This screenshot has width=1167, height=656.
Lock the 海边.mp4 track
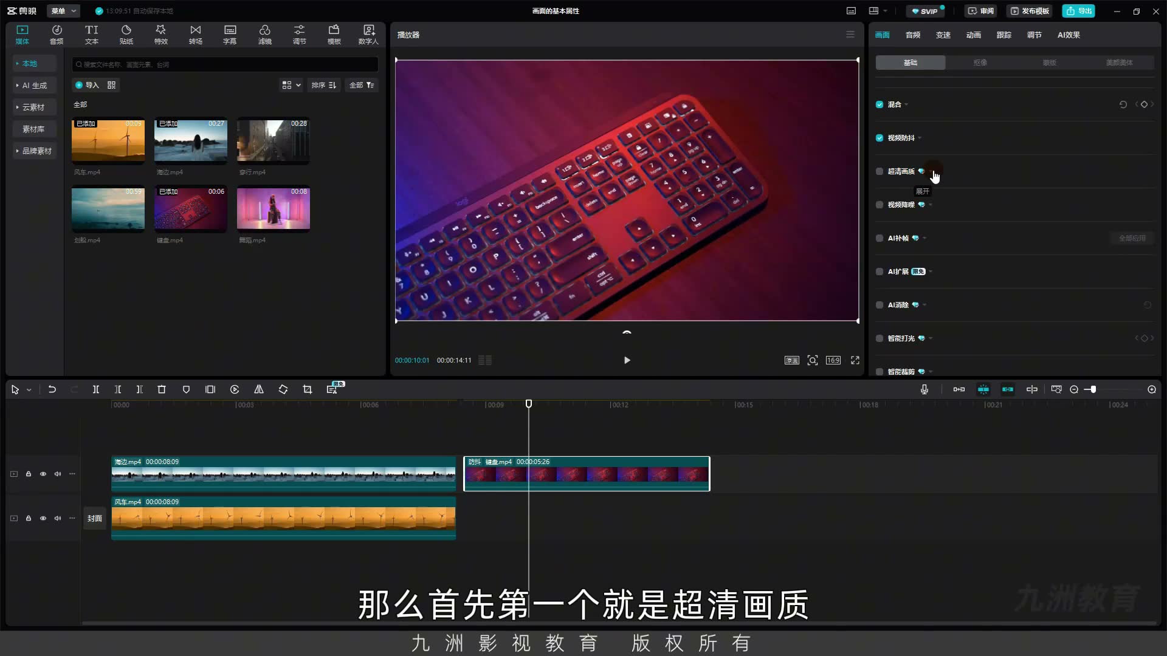29,474
